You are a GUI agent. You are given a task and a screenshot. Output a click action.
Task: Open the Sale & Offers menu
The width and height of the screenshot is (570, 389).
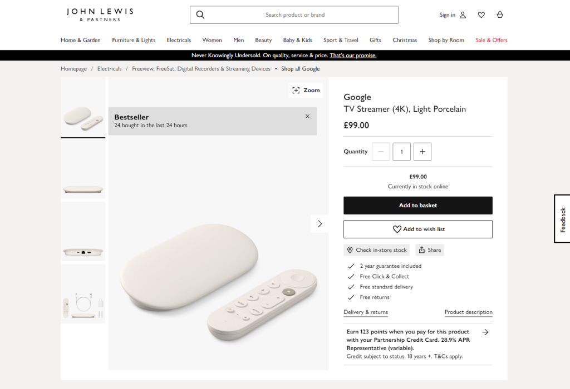tap(492, 40)
